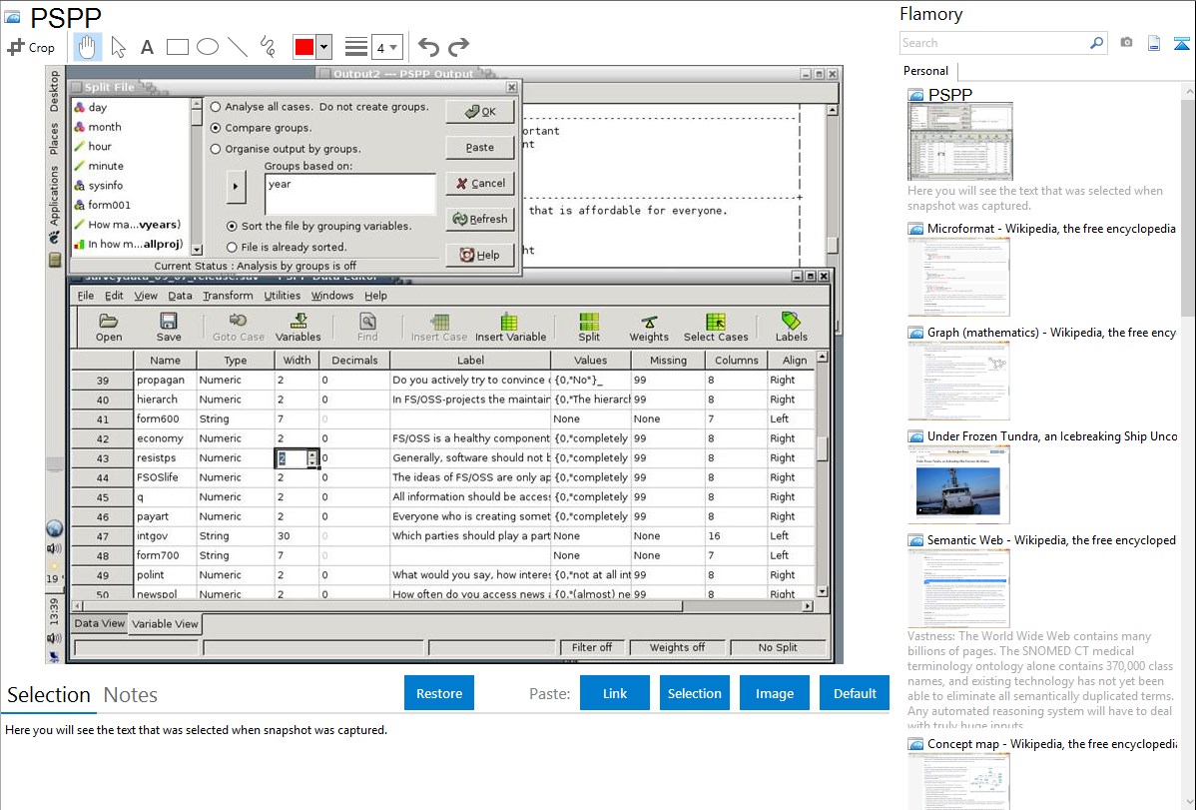
Task: Choose the text annotation tool
Action: click(147, 47)
